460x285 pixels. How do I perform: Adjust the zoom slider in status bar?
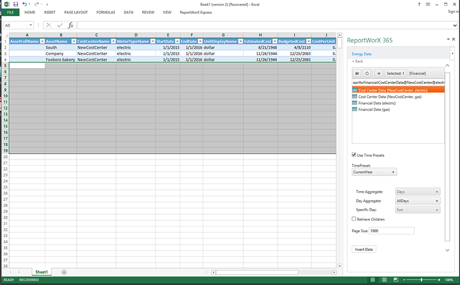[422, 280]
